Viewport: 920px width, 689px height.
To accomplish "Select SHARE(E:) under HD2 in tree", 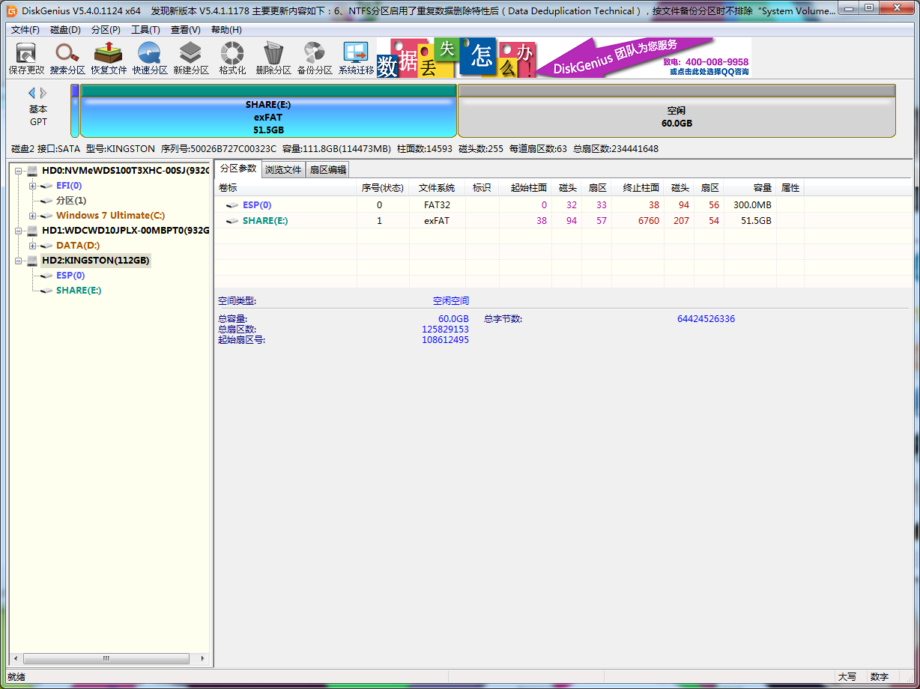I will pyautogui.click(x=79, y=291).
